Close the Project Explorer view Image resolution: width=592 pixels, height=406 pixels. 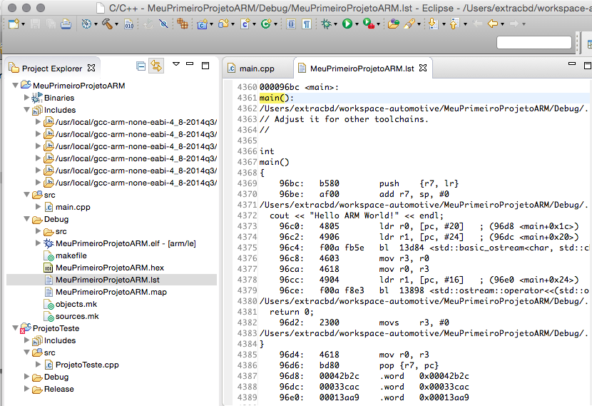91,68
